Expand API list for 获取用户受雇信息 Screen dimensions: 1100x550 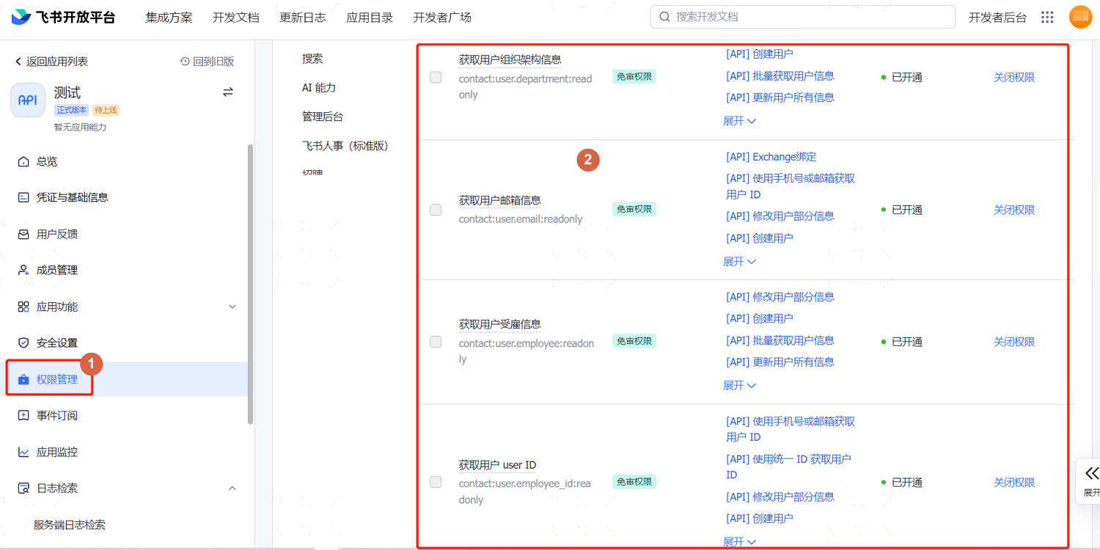[x=739, y=386]
